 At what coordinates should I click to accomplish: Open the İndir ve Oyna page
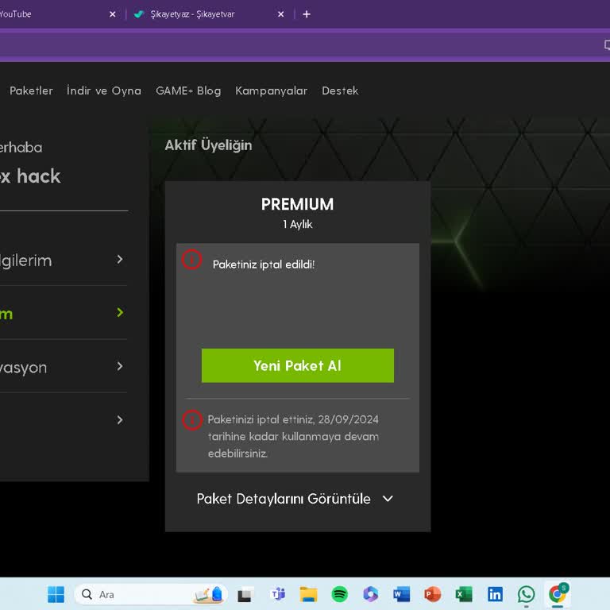pyautogui.click(x=104, y=91)
